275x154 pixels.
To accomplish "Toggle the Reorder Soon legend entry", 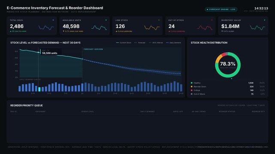I will [x=198, y=86].
